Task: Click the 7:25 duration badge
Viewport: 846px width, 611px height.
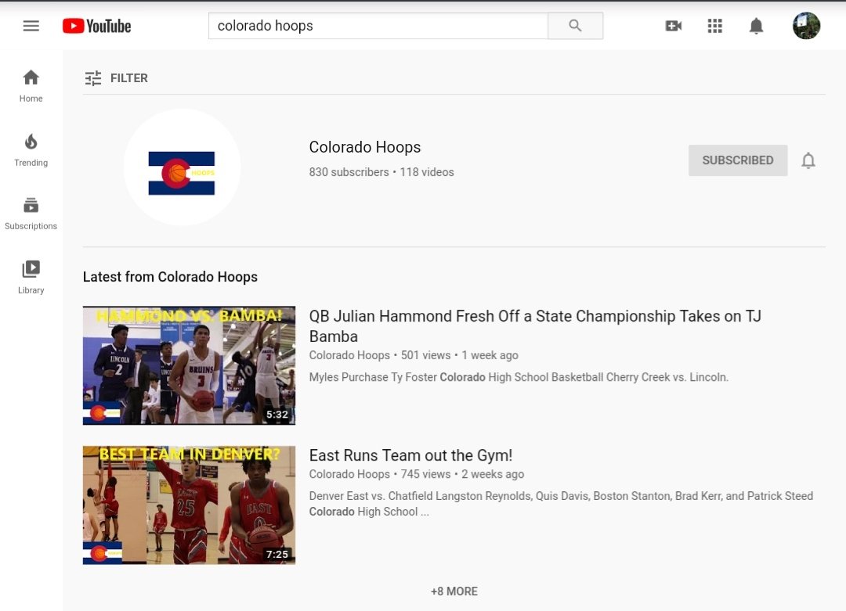Action: 277,554
